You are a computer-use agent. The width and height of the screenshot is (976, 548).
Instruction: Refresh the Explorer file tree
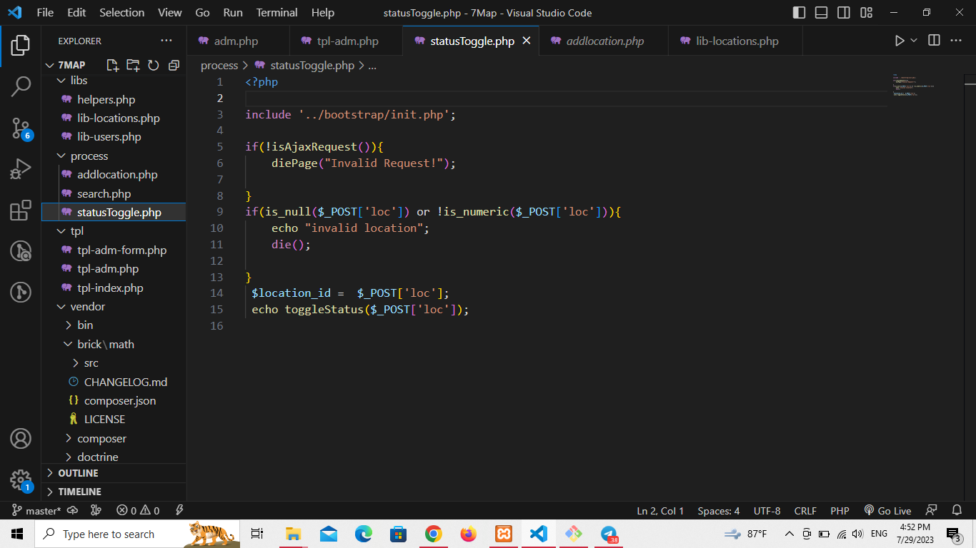tap(153, 66)
